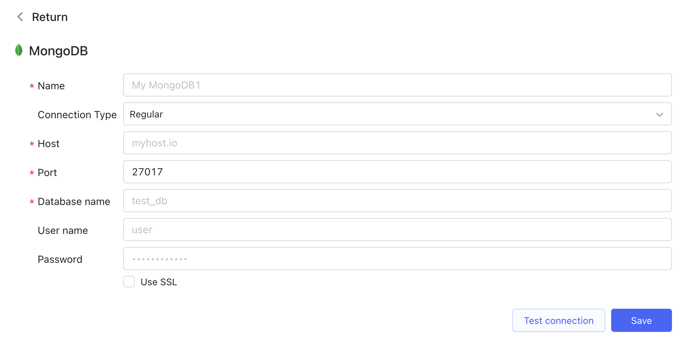Click the Password field label
Viewport: 685px width, 355px height.
[60, 259]
